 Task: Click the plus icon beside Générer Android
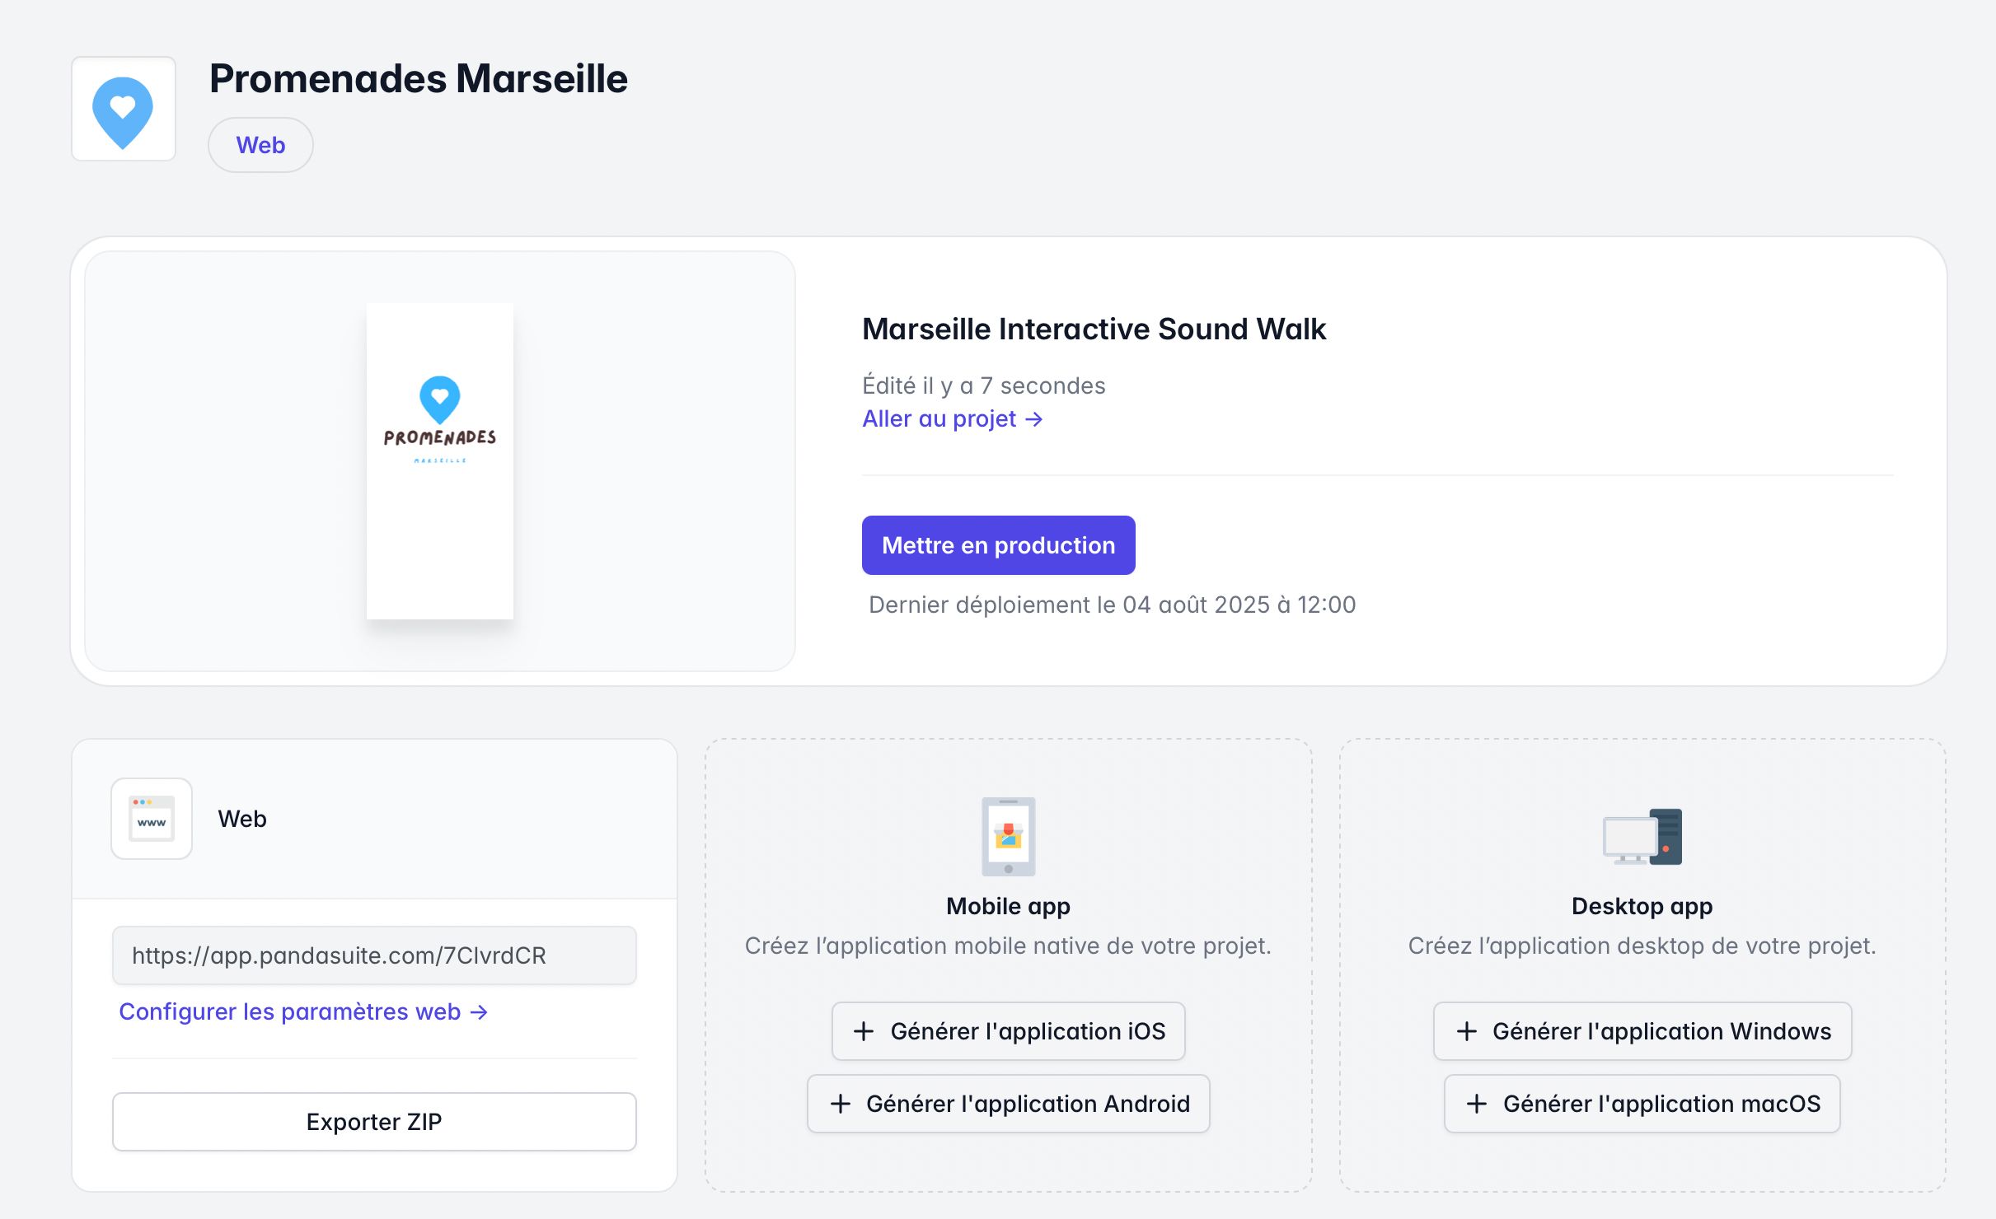pyautogui.click(x=840, y=1104)
